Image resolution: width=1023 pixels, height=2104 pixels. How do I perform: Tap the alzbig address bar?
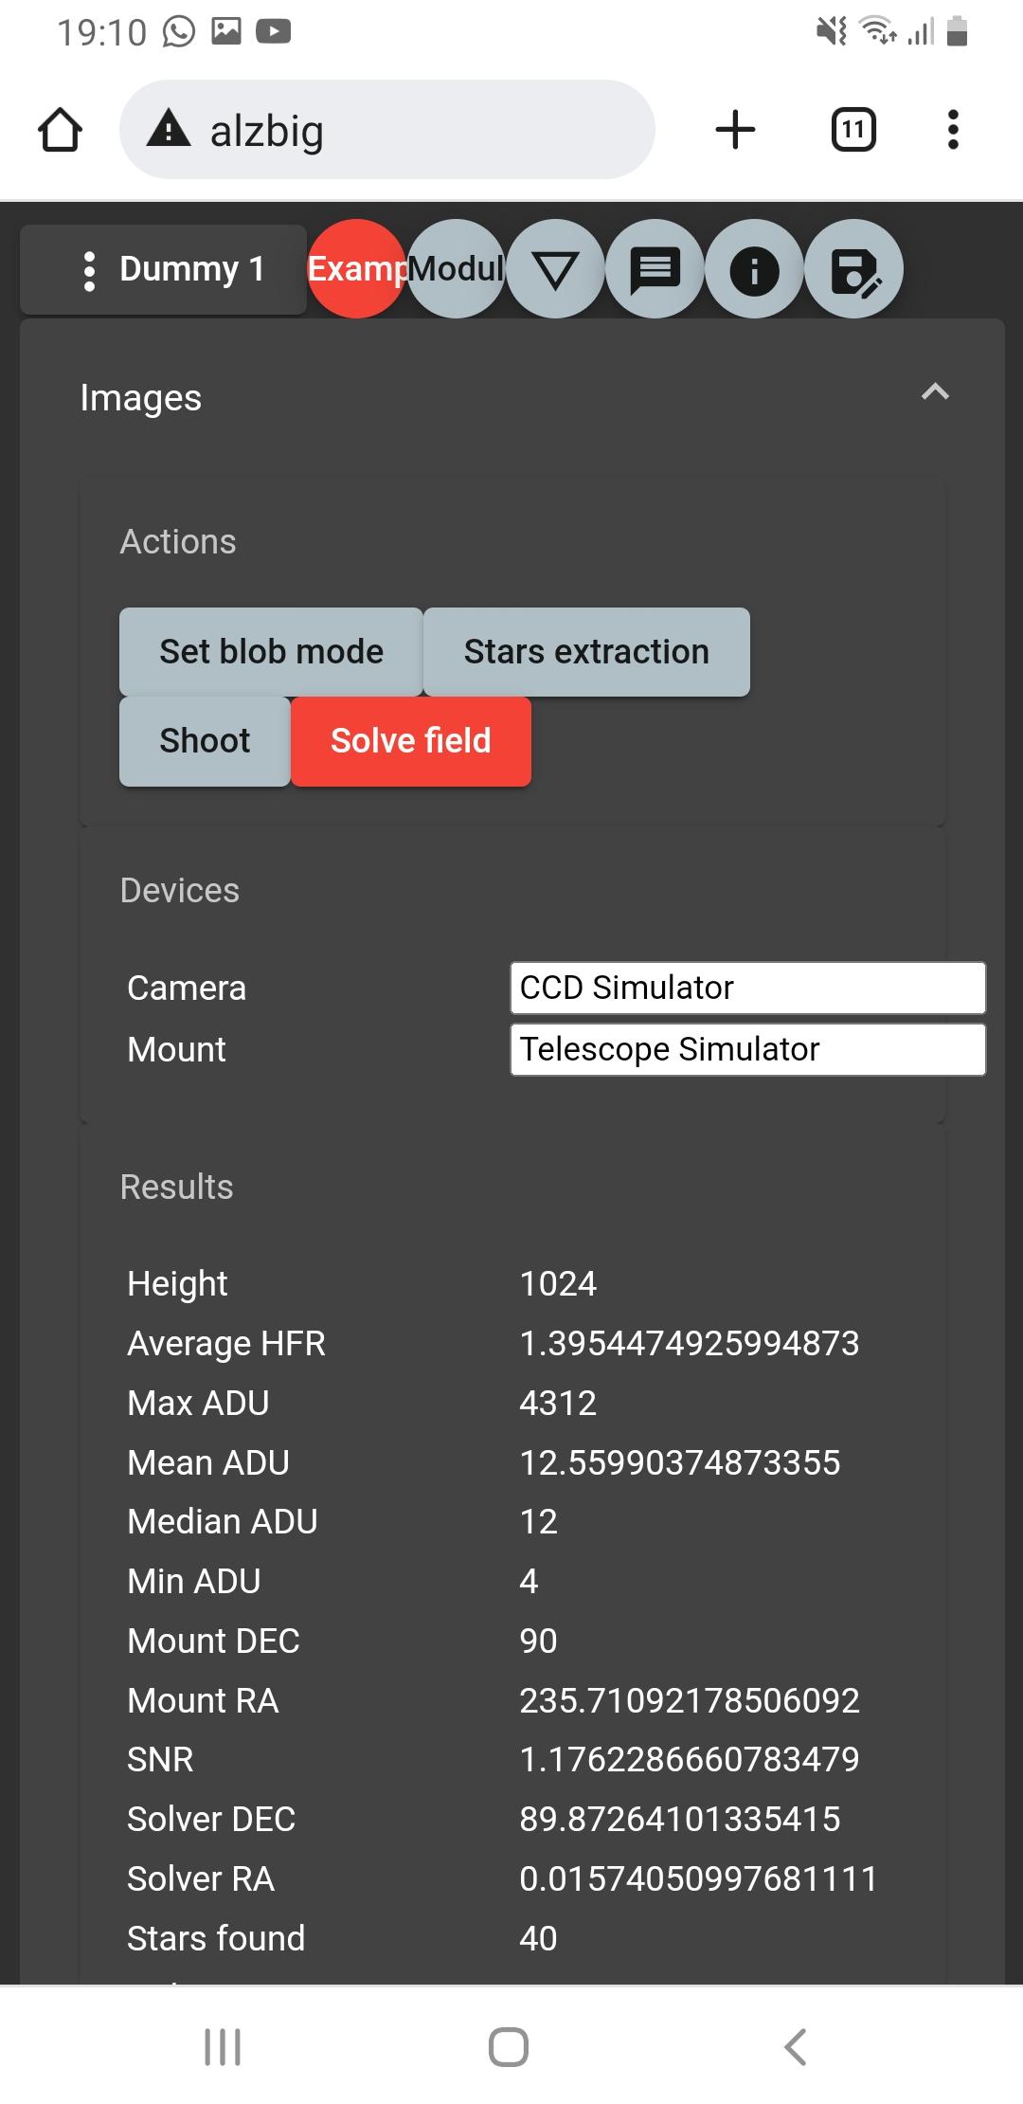click(386, 130)
